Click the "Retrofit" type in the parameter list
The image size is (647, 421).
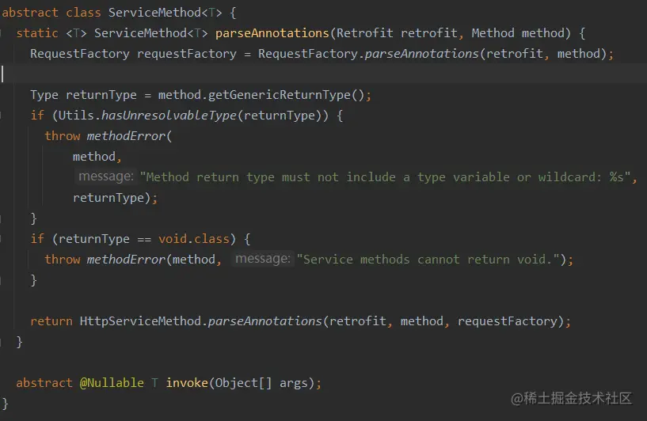click(365, 33)
